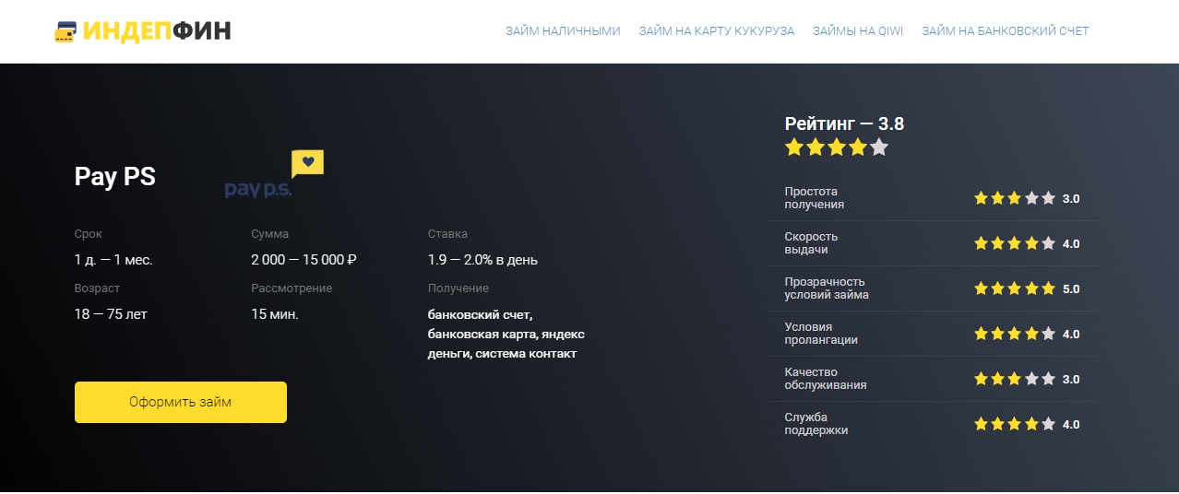Click the Рассмотрение label
Image resolution: width=1179 pixels, height=494 pixels.
(292, 288)
